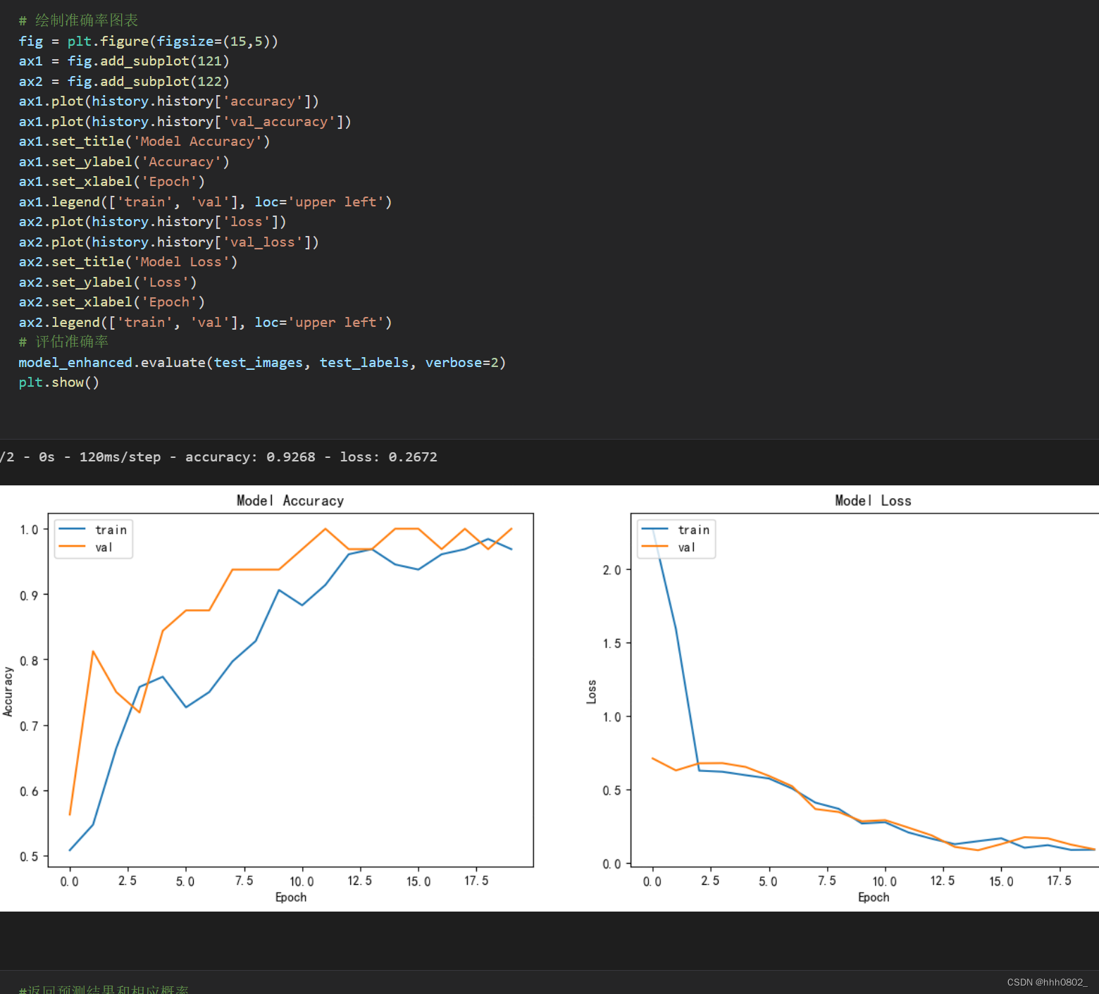Click the 5.0 epoch tick under Accuracy chart
The image size is (1099, 994).
click(x=185, y=881)
